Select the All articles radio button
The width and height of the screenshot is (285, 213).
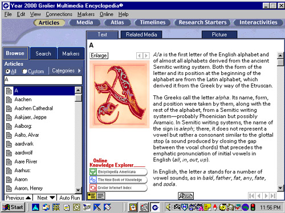click(x=7, y=71)
